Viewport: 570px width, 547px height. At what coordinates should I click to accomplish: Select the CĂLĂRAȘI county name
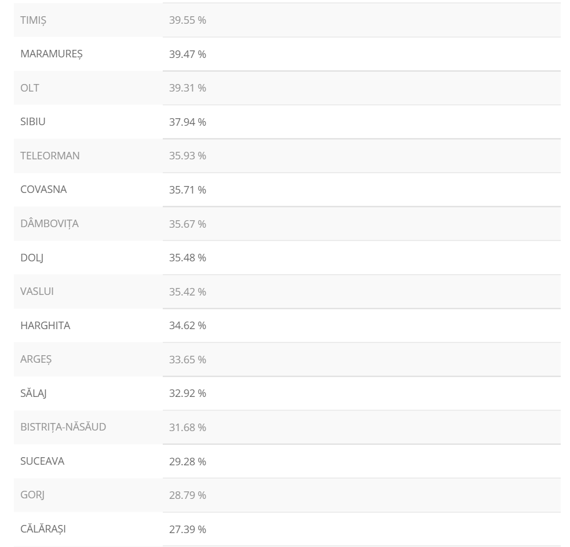pyautogui.click(x=43, y=529)
